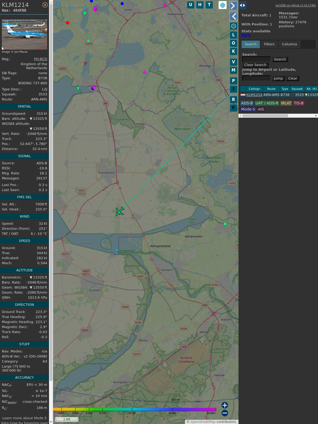Open the tar1090 on github link
The width and height of the screenshot is (318, 424).
pyautogui.click(x=295, y=5)
